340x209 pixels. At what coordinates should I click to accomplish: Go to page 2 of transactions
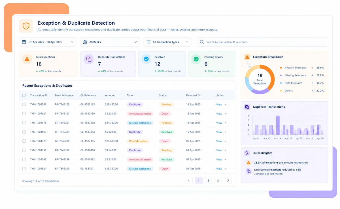(x=208, y=181)
